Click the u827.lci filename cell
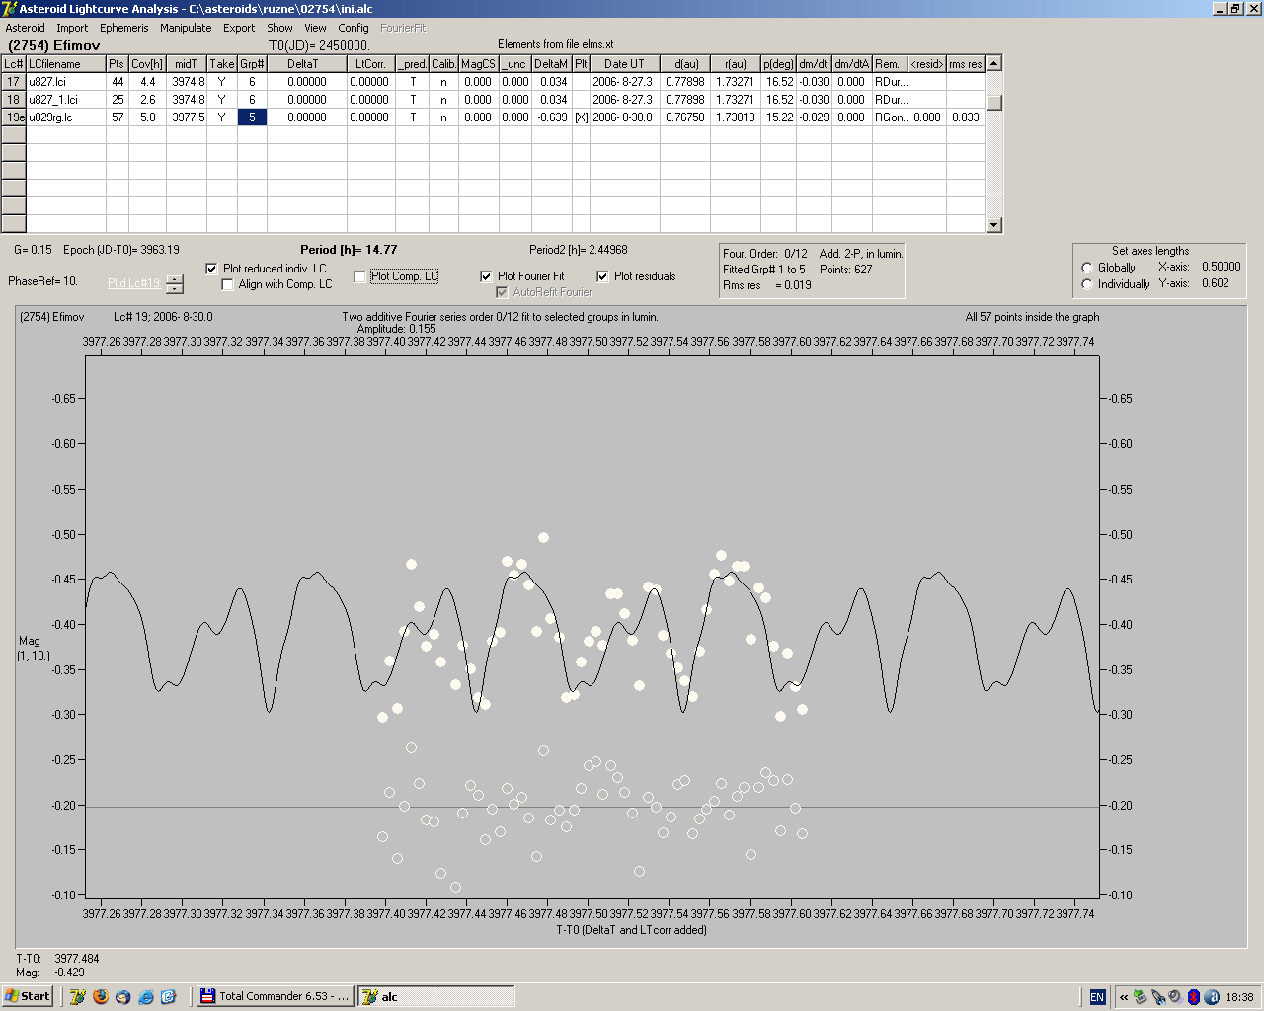Viewport: 1264px width, 1011px height. tap(66, 82)
